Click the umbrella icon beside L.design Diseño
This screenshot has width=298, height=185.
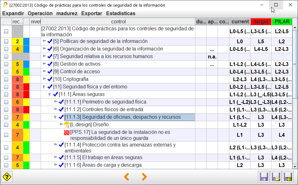(x=67, y=125)
